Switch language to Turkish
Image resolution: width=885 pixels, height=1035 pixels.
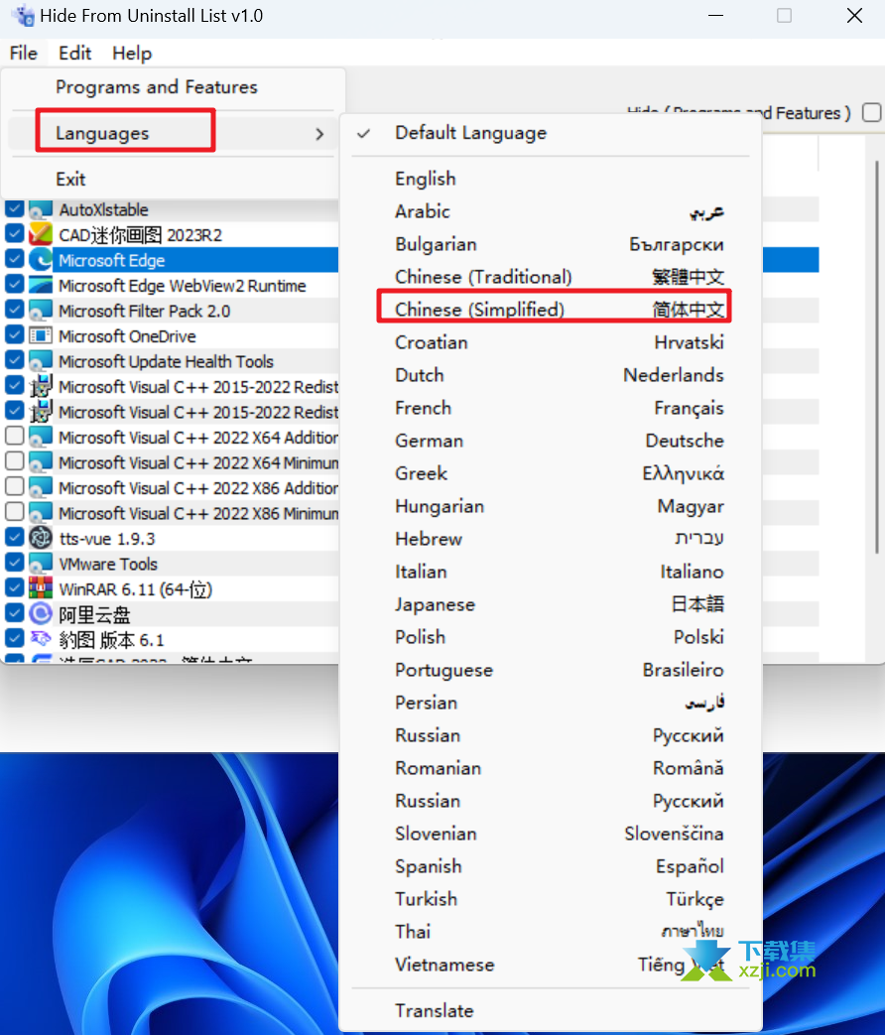pyautogui.click(x=551, y=899)
